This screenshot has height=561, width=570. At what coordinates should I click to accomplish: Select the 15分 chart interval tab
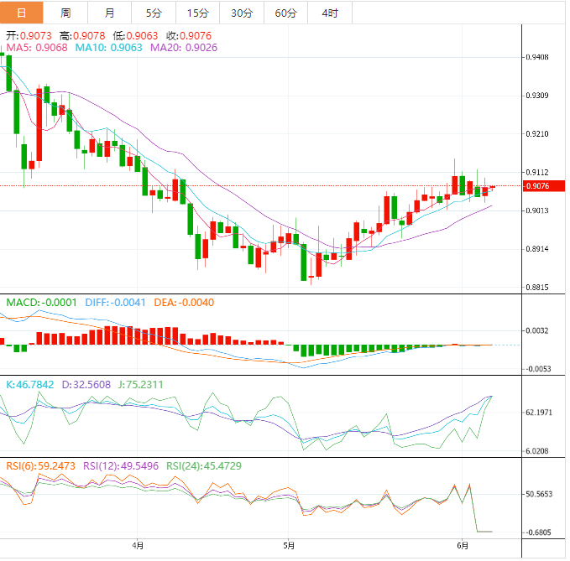point(197,13)
